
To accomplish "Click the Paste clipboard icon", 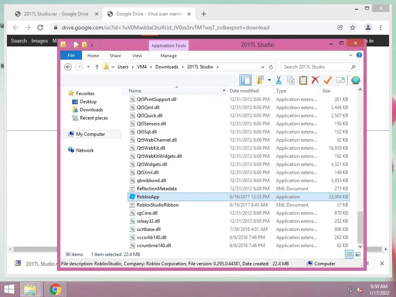I will point(303,80).
